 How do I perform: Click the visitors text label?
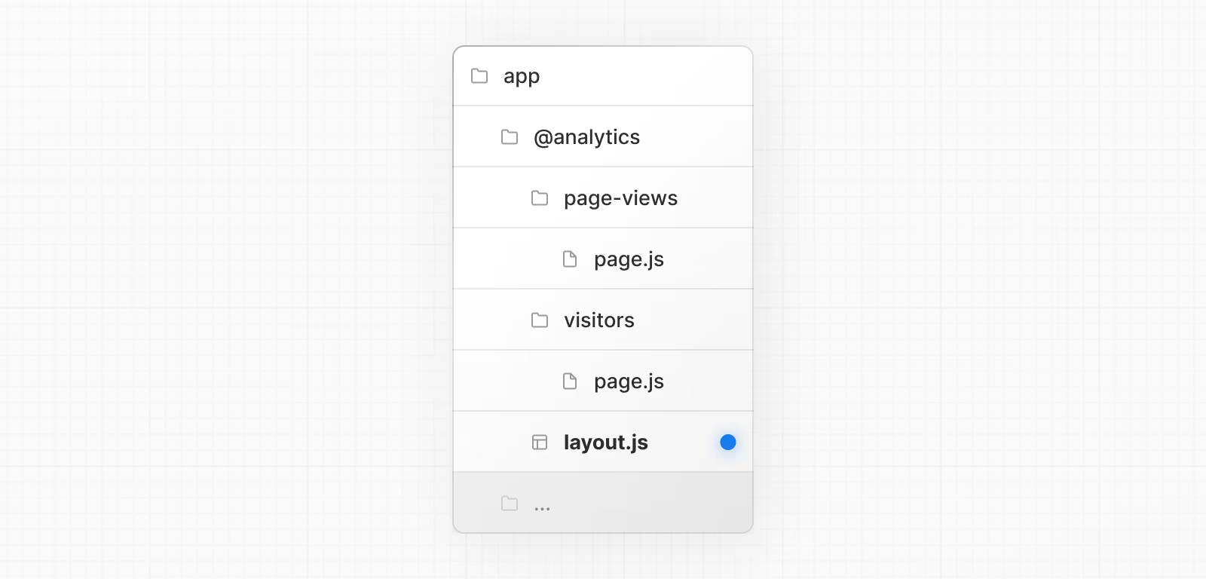(x=599, y=320)
